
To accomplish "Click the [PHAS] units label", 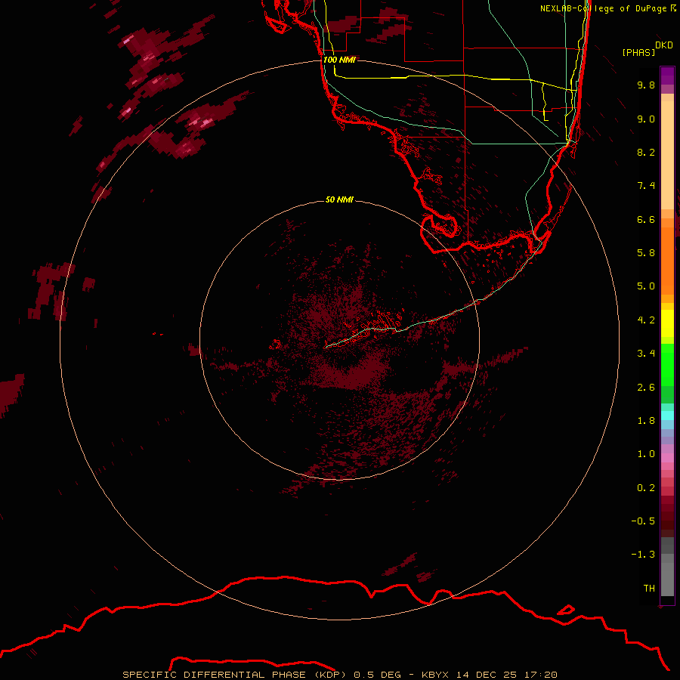I will (638, 52).
